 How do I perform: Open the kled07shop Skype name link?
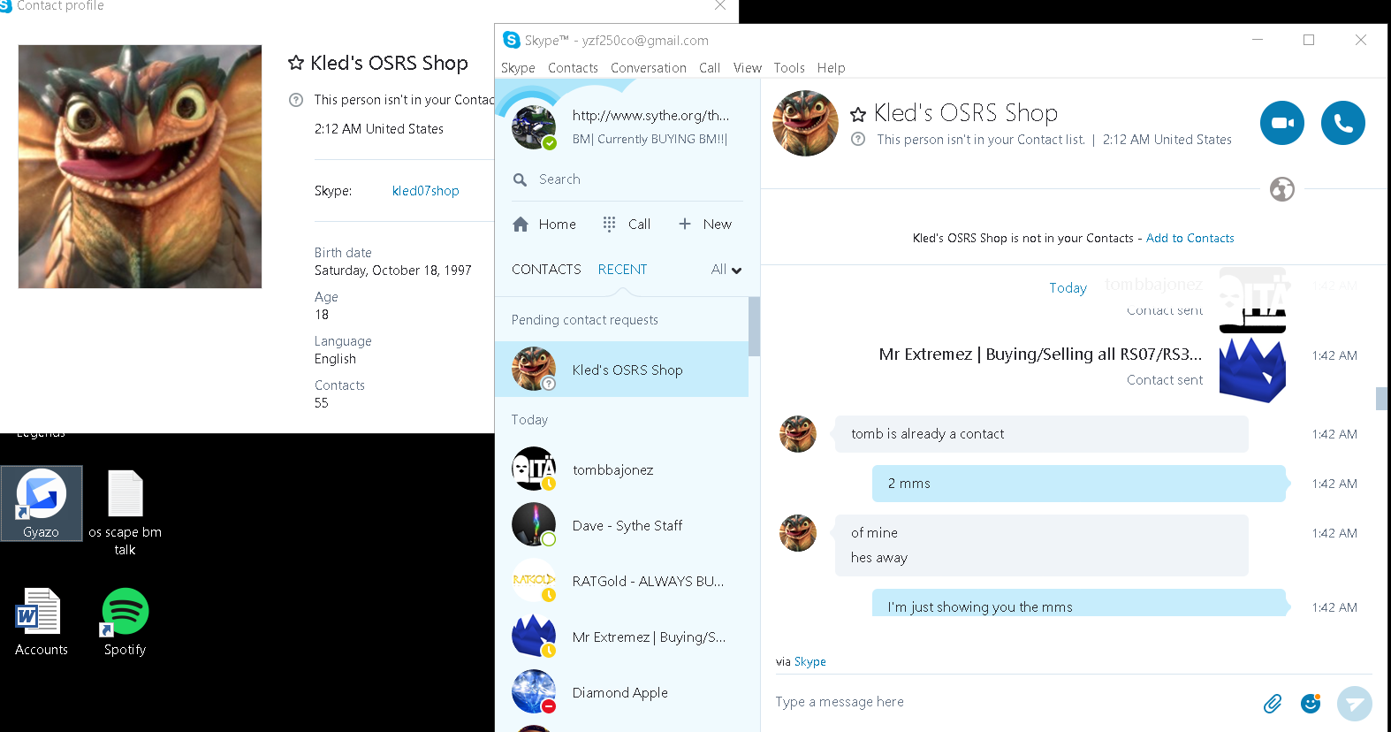pyautogui.click(x=426, y=191)
